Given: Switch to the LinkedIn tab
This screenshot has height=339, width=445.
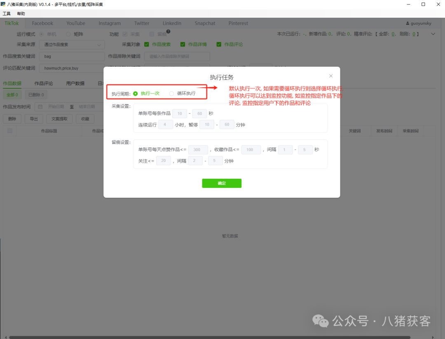Looking at the screenshot, I should pyautogui.click(x=172, y=23).
